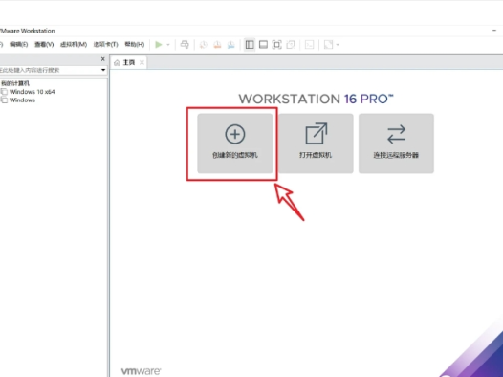Click the green Power On play icon
Image resolution: width=503 pixels, height=377 pixels.
(158, 45)
